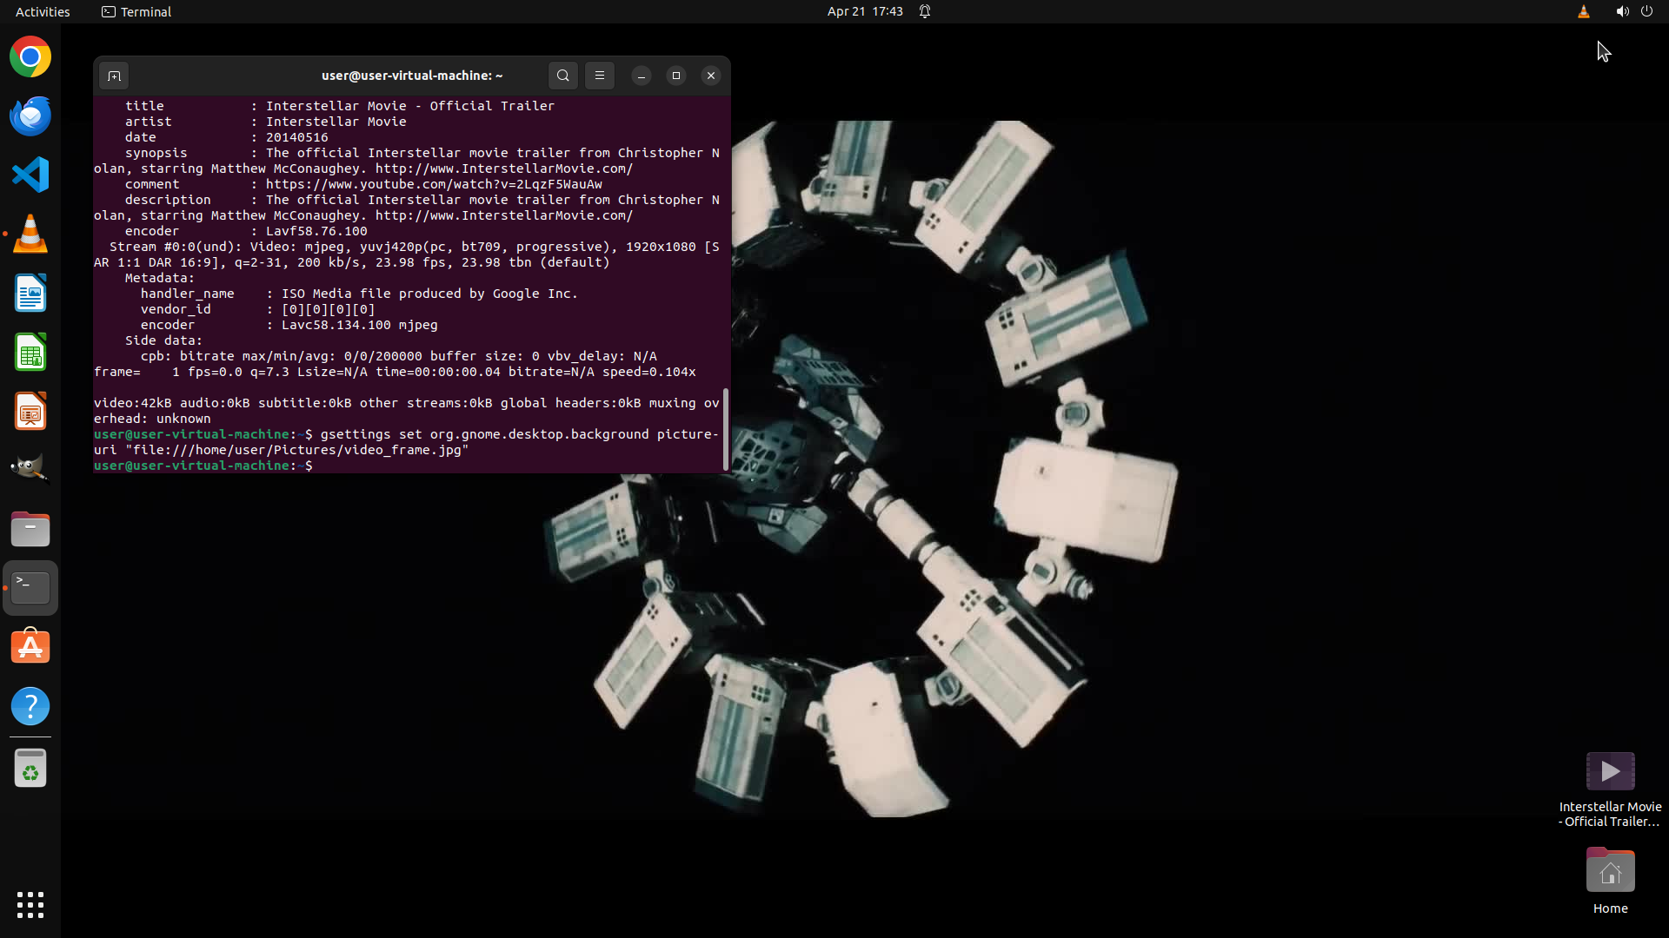Image resolution: width=1669 pixels, height=938 pixels.
Task: Open the date and time notification panel
Action: [865, 11]
